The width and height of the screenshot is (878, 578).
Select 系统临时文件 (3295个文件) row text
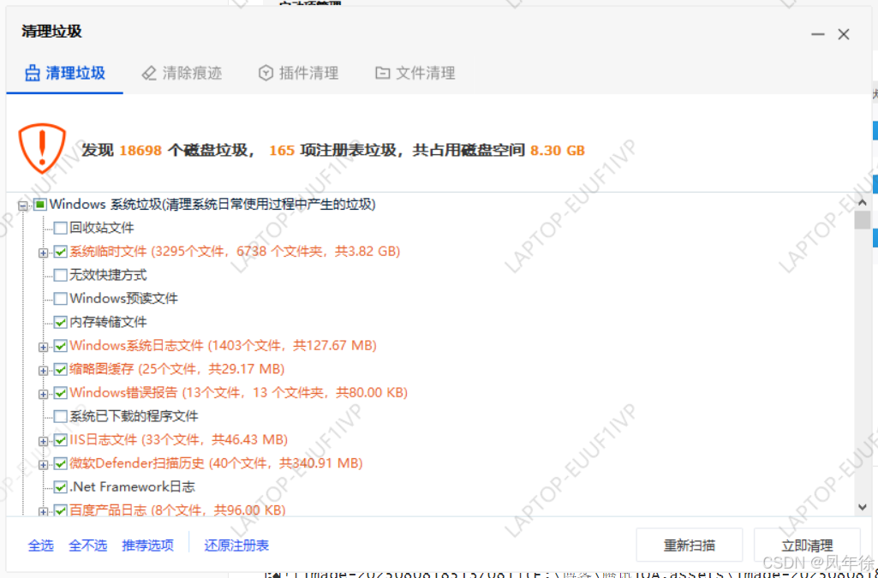(x=235, y=252)
